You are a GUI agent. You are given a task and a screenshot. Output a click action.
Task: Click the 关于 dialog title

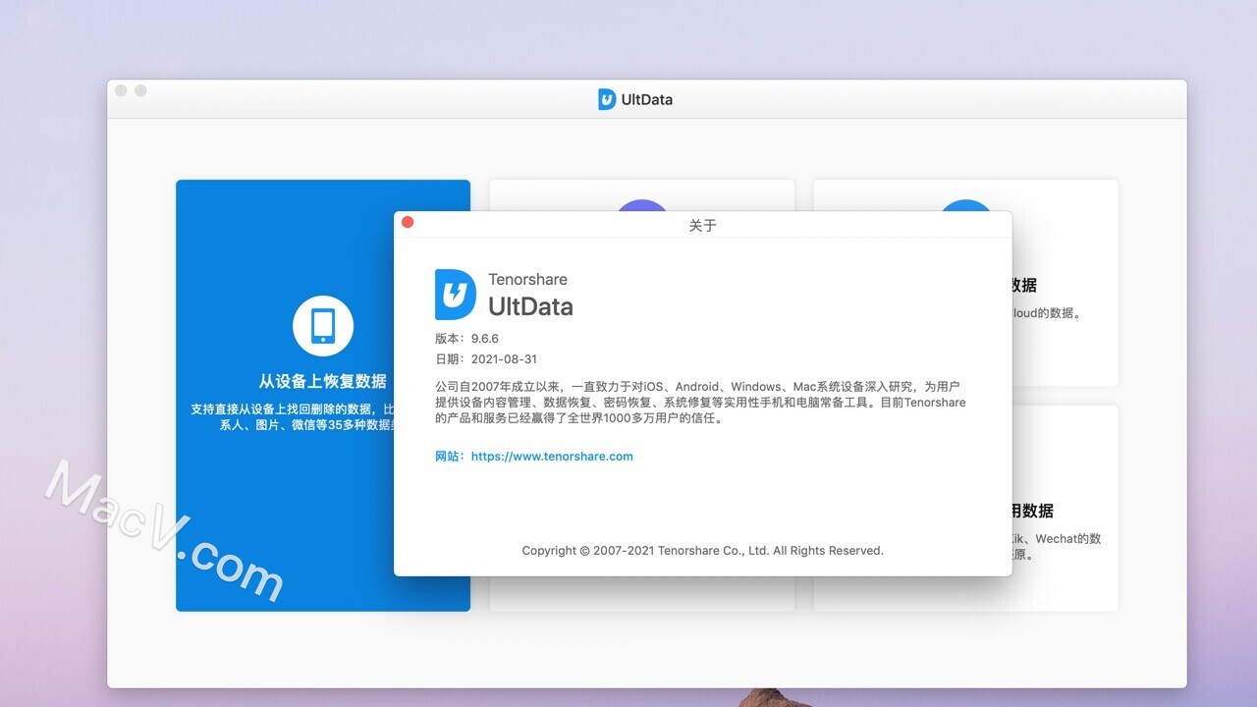coord(703,226)
